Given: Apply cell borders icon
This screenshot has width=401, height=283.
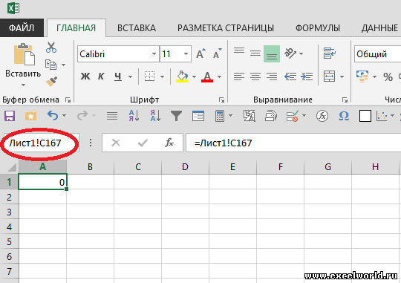Looking at the screenshot, I should 149,77.
